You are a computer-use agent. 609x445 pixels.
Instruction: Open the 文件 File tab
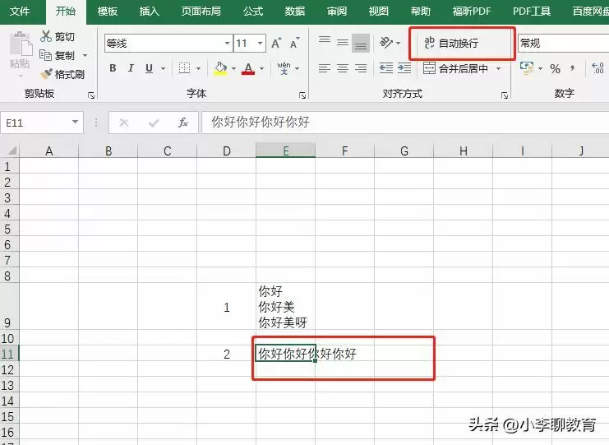pyautogui.click(x=20, y=11)
